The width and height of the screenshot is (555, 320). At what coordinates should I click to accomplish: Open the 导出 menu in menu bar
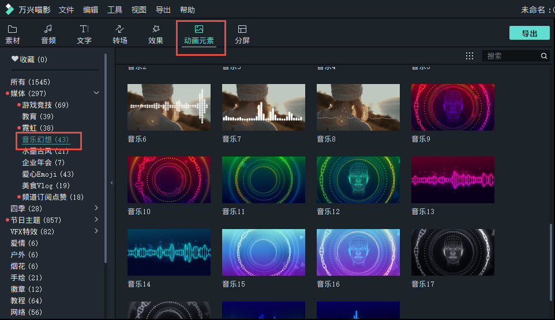[x=163, y=10]
